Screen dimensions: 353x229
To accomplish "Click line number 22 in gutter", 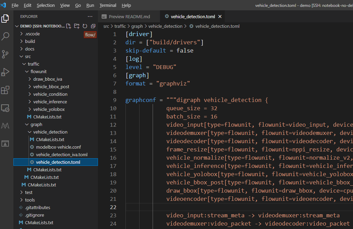I will pos(113,207).
